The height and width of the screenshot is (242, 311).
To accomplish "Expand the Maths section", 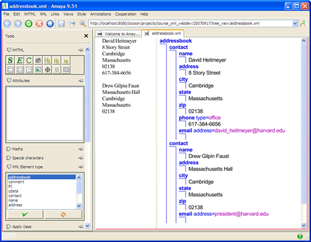I will (x=9, y=149).
